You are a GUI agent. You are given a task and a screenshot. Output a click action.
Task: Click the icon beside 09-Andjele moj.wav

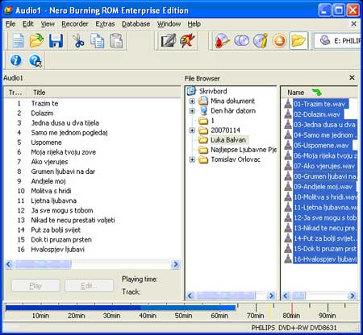(x=288, y=187)
